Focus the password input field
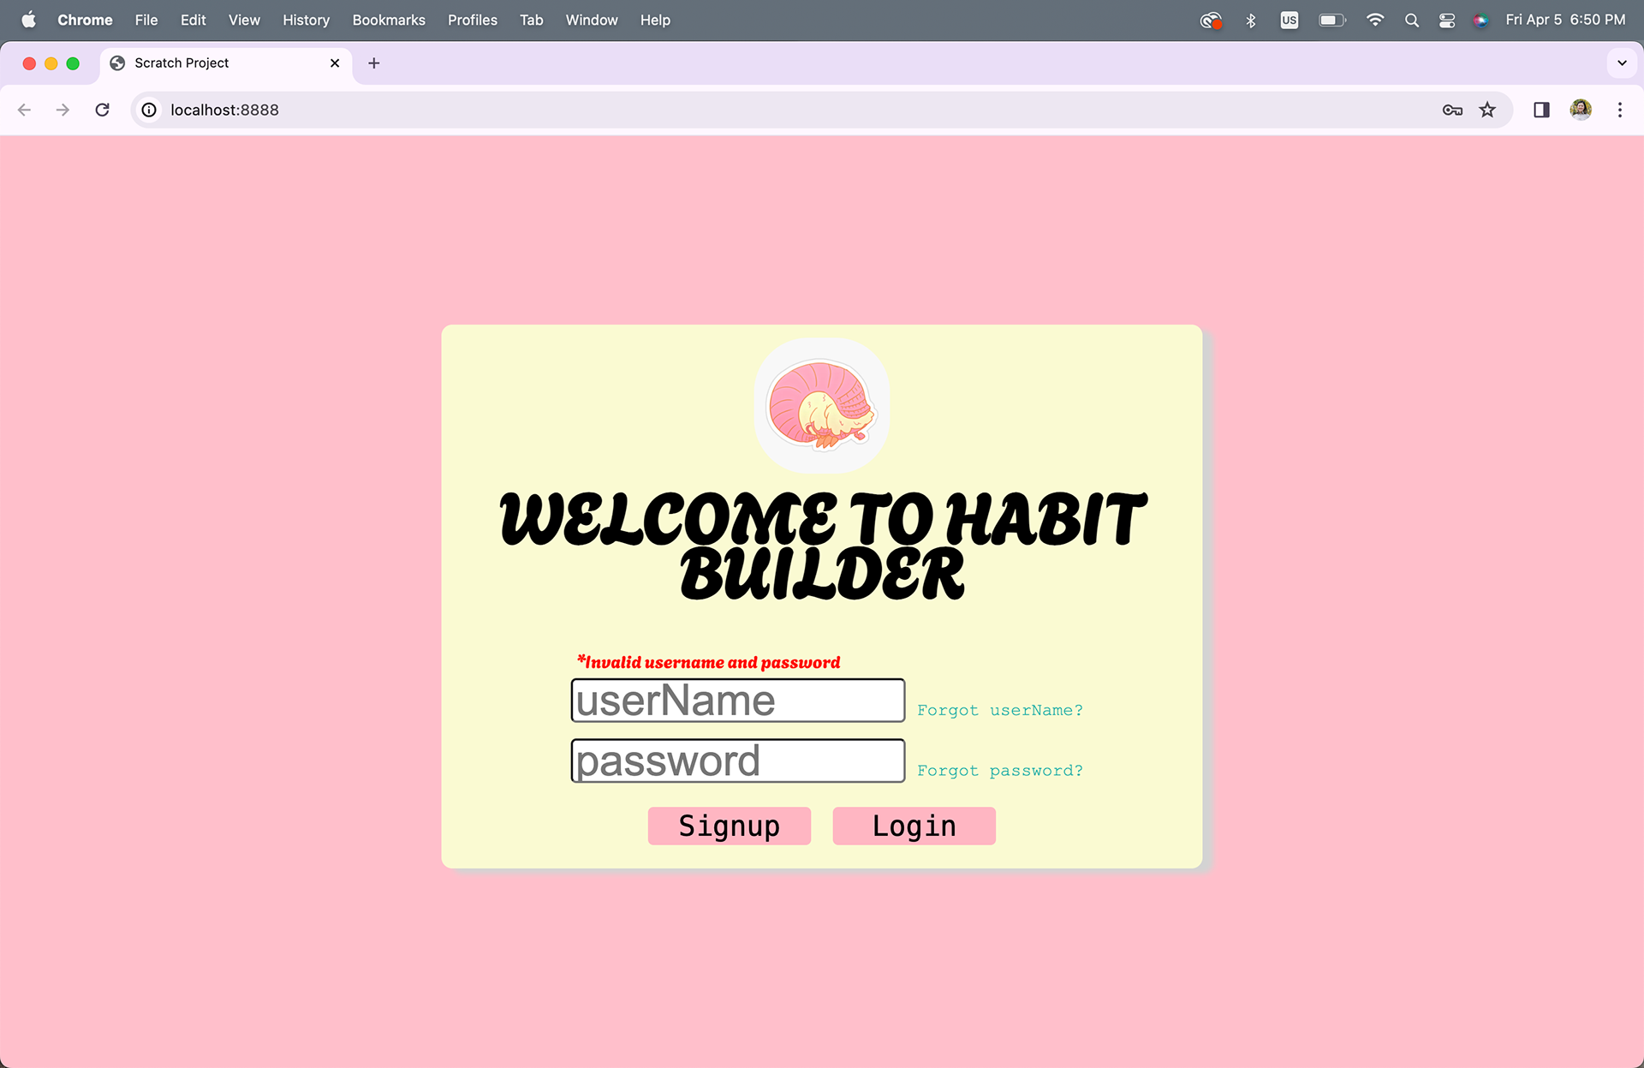This screenshot has width=1644, height=1068. tap(737, 761)
